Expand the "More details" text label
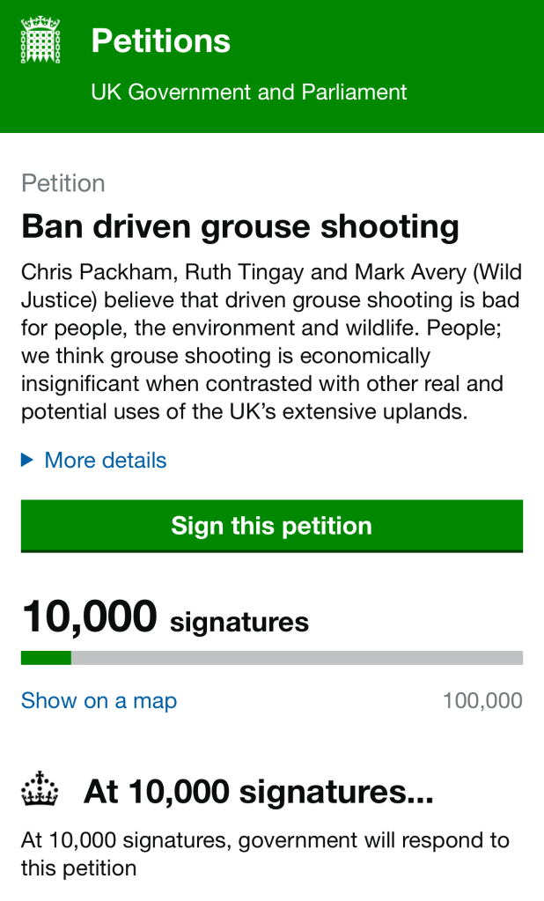Screen dimensions: 544x901 [x=106, y=460]
